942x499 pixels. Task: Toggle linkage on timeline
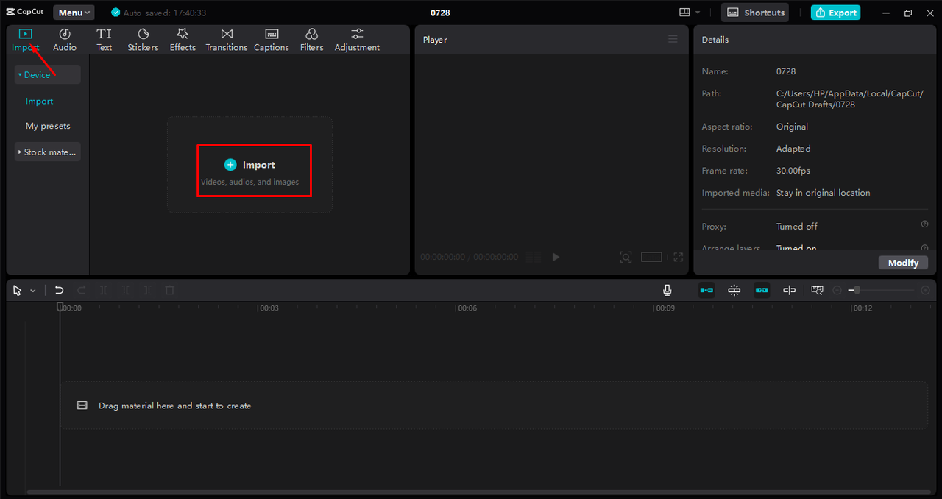coord(762,290)
